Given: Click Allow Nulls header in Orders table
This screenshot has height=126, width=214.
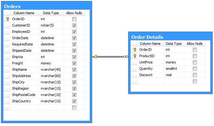Looking at the screenshot, I should [74, 13].
